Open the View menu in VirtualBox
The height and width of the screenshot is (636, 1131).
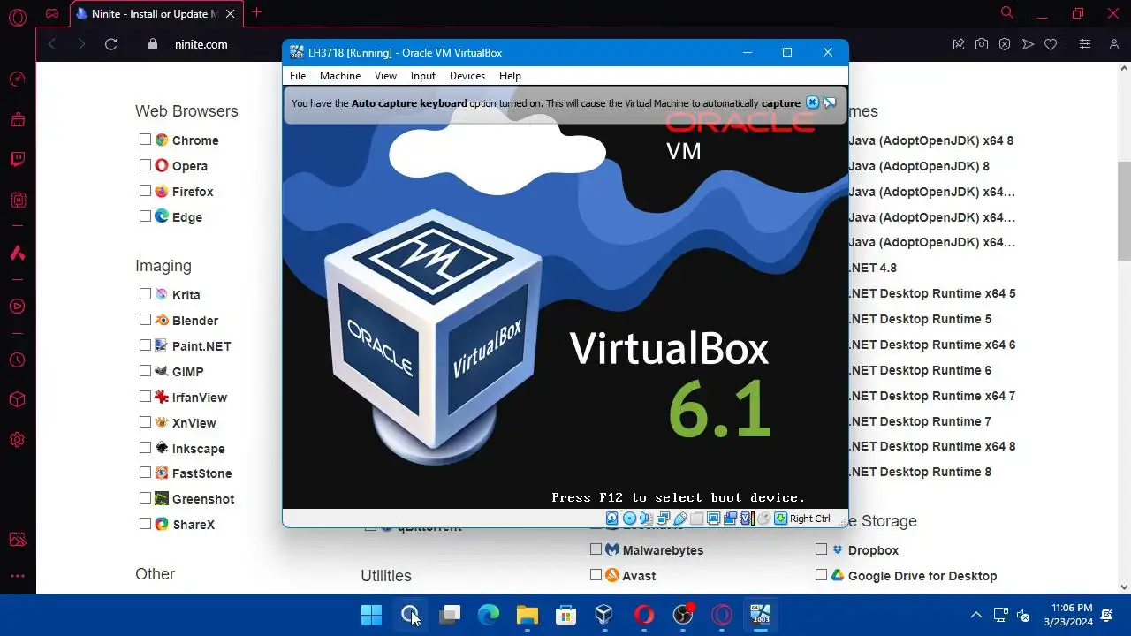coord(385,76)
